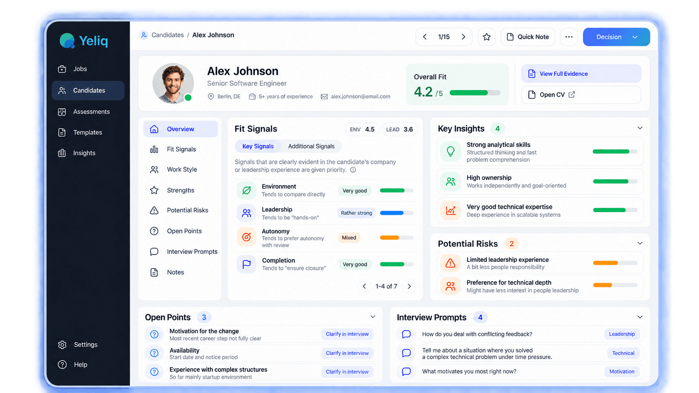Open the Decision dropdown
Image resolution: width=699 pixels, height=393 pixels.
point(616,37)
